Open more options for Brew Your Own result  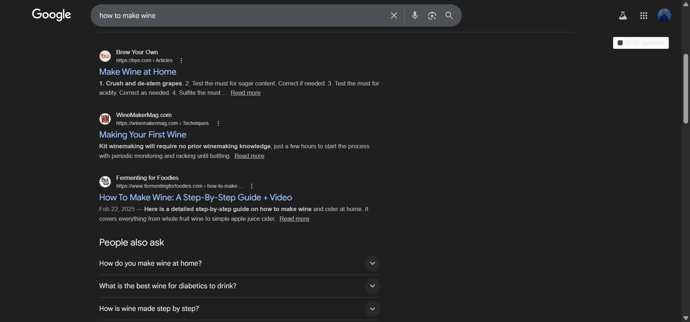[x=181, y=61]
